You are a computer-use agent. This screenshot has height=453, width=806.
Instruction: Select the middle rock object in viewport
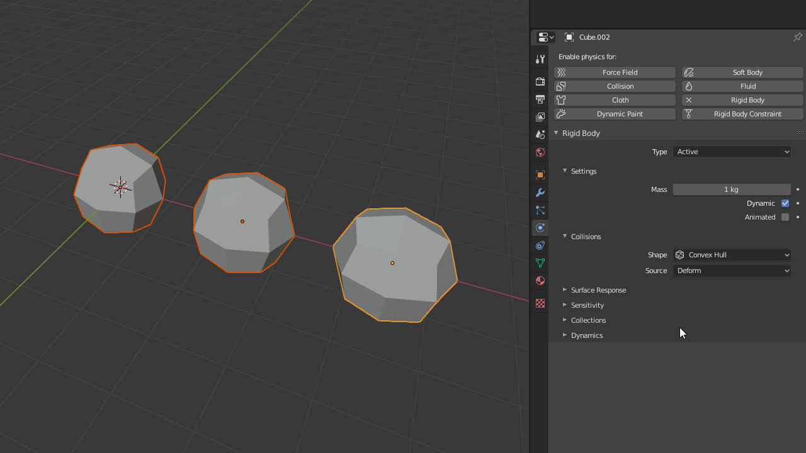pos(243,221)
